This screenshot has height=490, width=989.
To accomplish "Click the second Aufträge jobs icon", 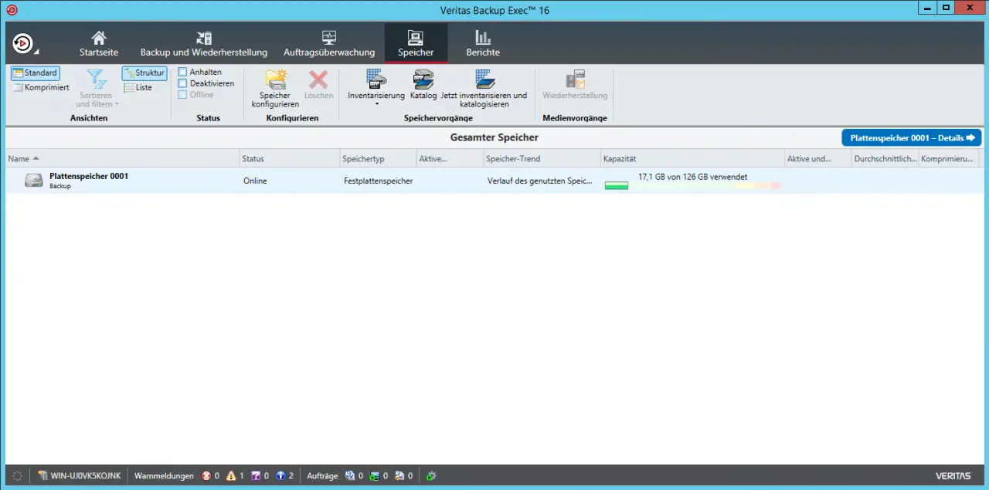I will pyautogui.click(x=375, y=476).
